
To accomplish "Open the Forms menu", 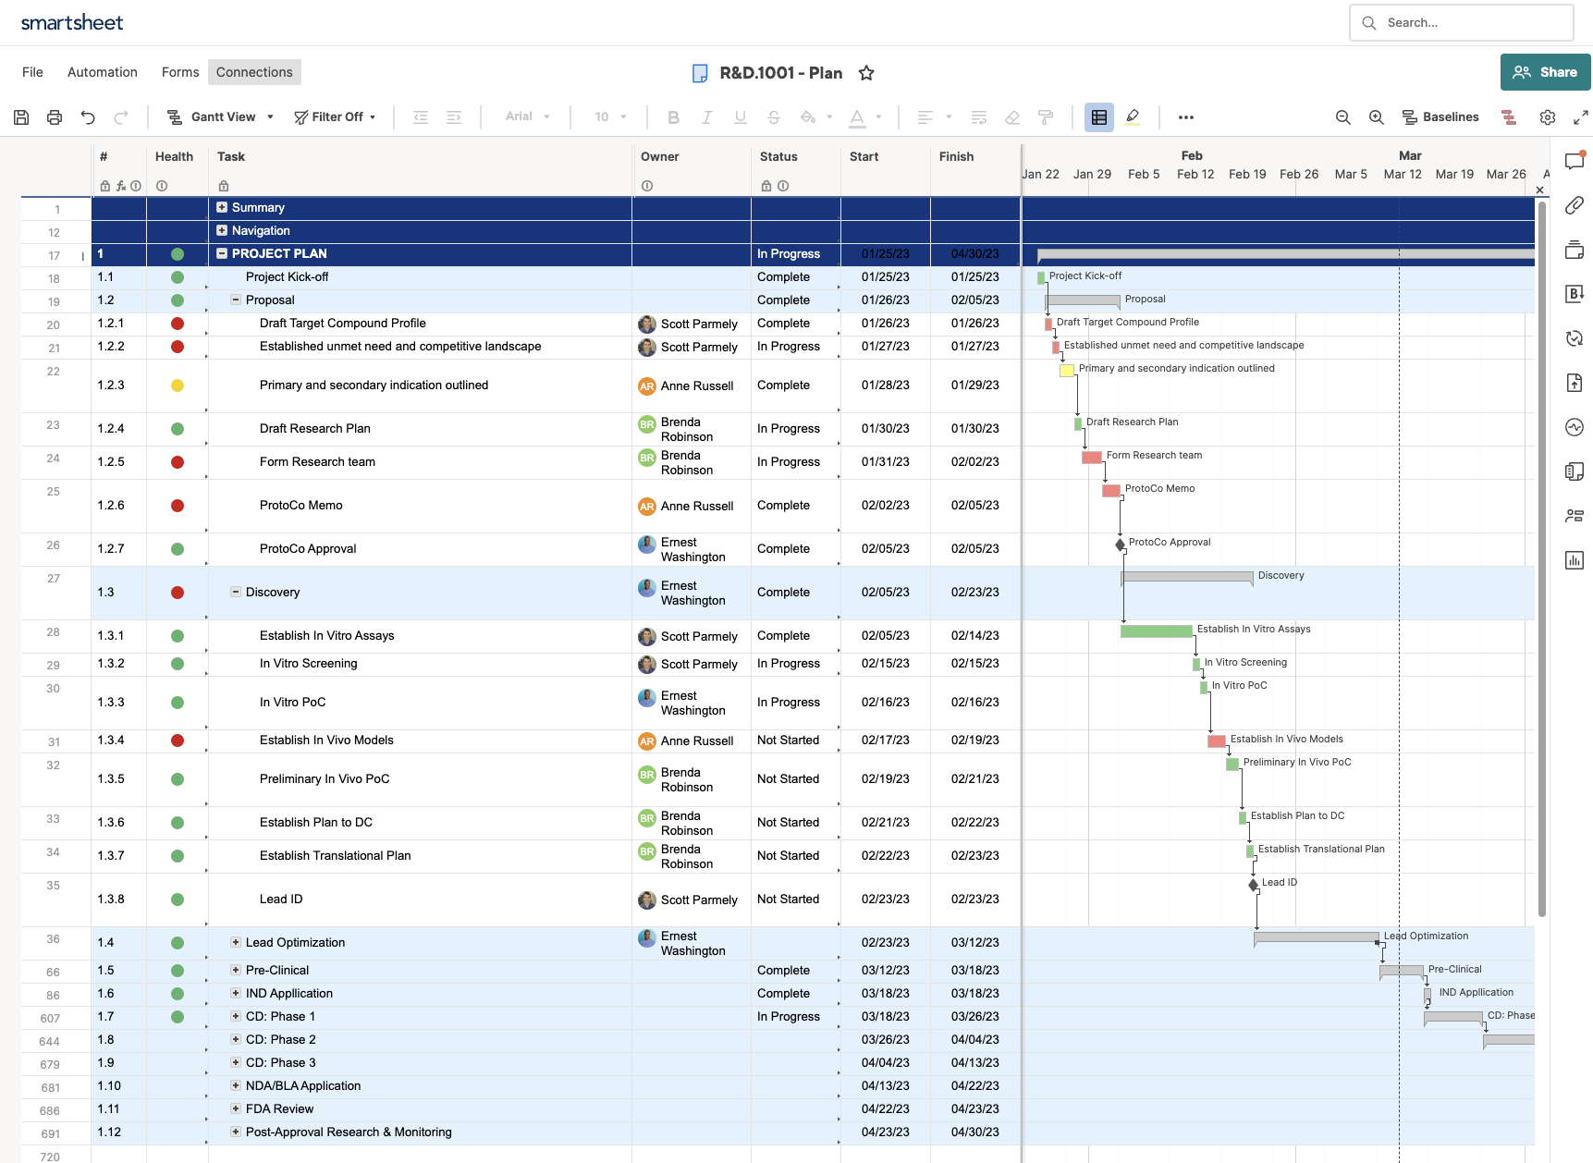I will pos(180,72).
